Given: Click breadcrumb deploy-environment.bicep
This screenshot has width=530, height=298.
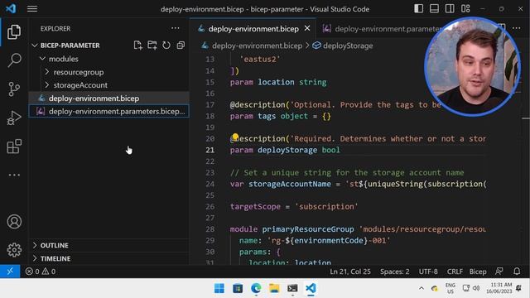Looking at the screenshot, I should coord(257,46).
